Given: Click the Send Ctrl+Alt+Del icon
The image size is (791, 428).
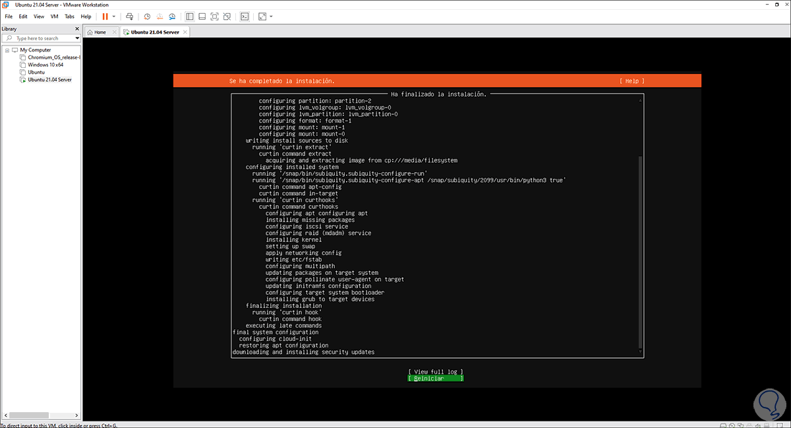Looking at the screenshot, I should [x=129, y=16].
